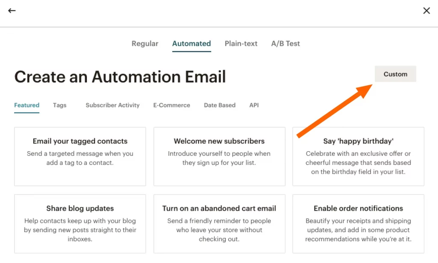Screen dimensions: 438x263
Task: Show Subscriber Activity automations
Action: click(112, 105)
